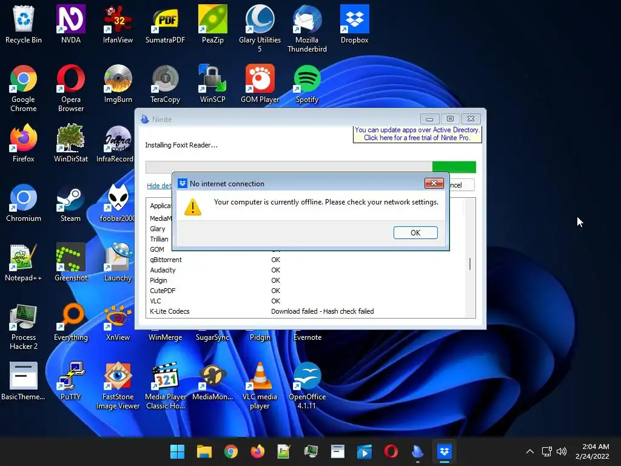The image size is (621, 466).
Task: Select the Mozilla Thunderbird desktop icon
Action: (307, 29)
